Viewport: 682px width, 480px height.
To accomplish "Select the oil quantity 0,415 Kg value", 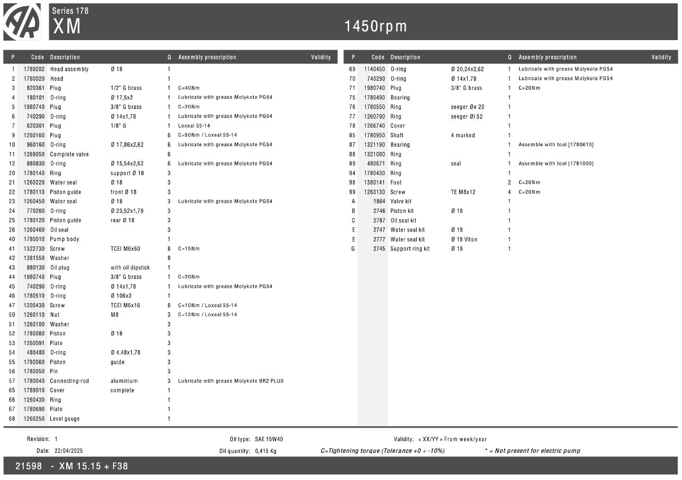I will (265, 451).
